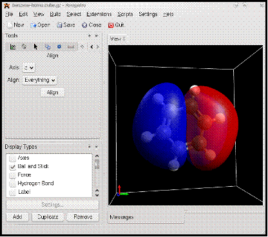Switch to the View 1 tab
The height and width of the screenshot is (237, 268).
117,39
